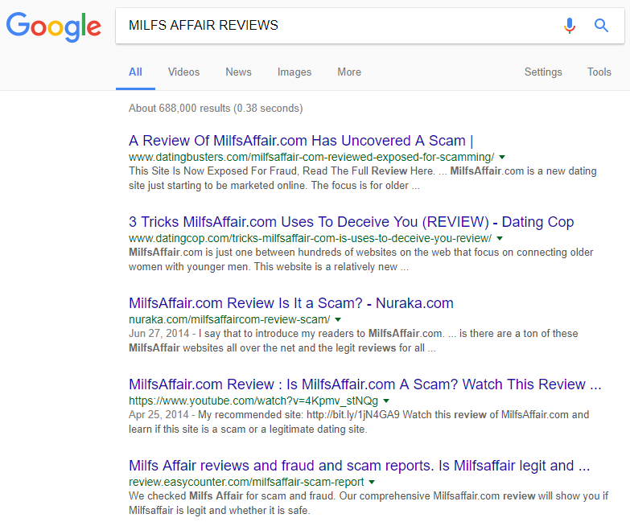
Task: Expand dropdown arrow next to nuraka.com URL
Action: (338, 319)
